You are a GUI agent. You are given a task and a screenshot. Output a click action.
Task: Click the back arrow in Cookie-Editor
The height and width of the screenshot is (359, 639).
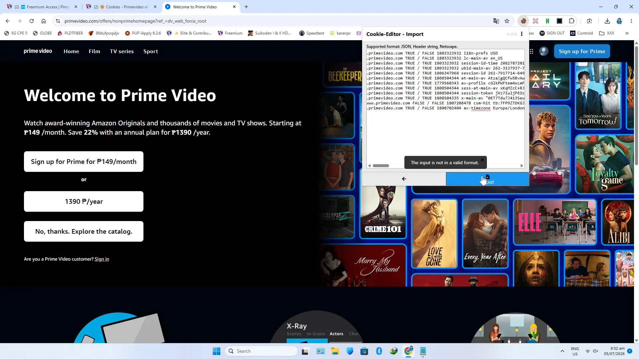pyautogui.click(x=404, y=179)
